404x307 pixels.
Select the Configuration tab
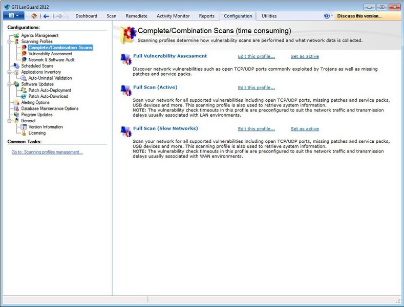tap(238, 16)
